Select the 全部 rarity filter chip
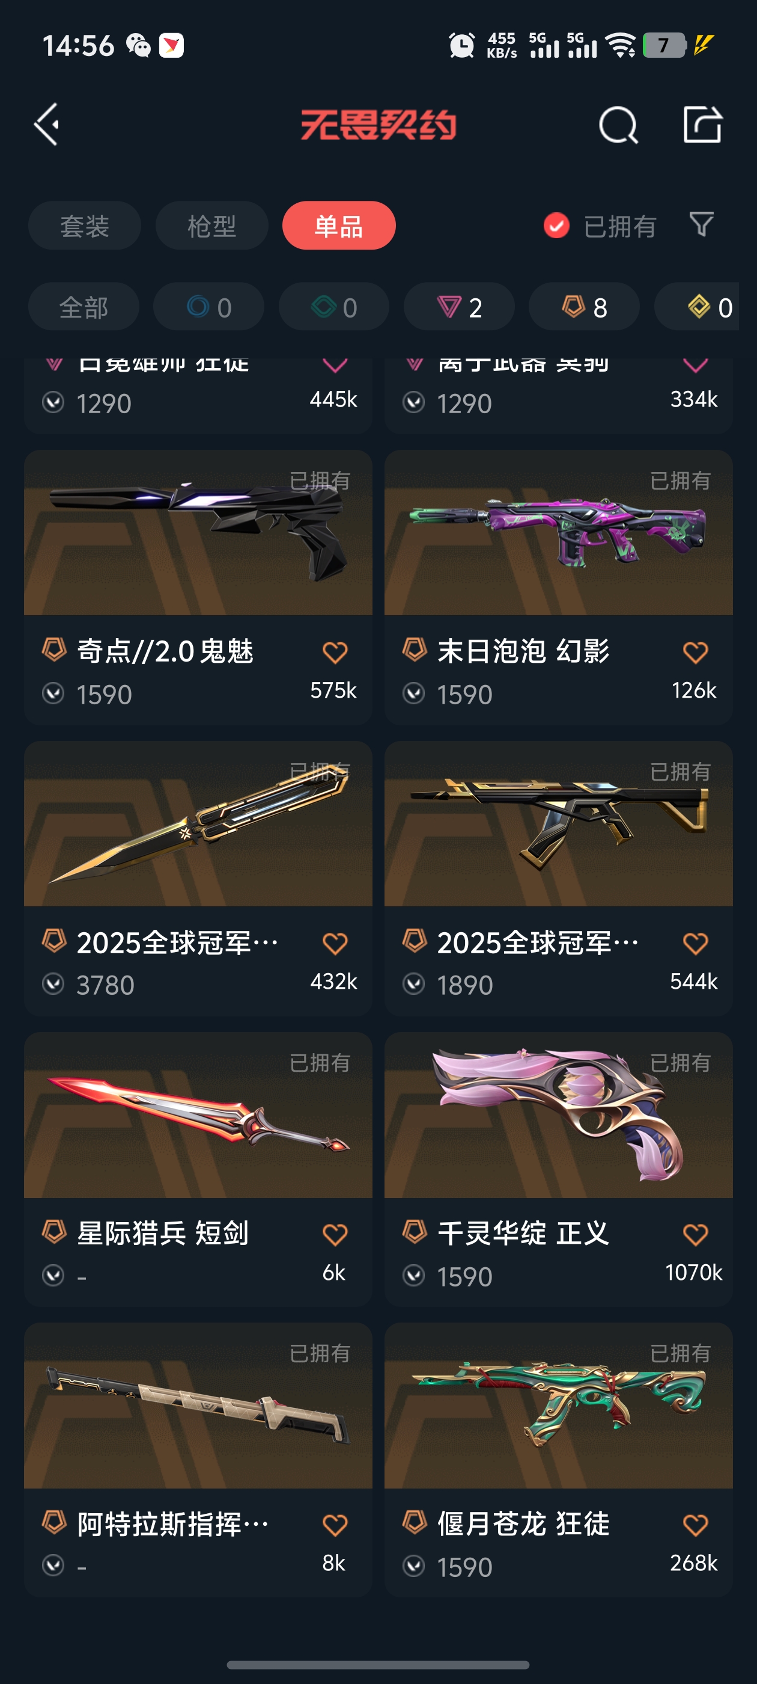The height and width of the screenshot is (1684, 757). click(x=84, y=307)
